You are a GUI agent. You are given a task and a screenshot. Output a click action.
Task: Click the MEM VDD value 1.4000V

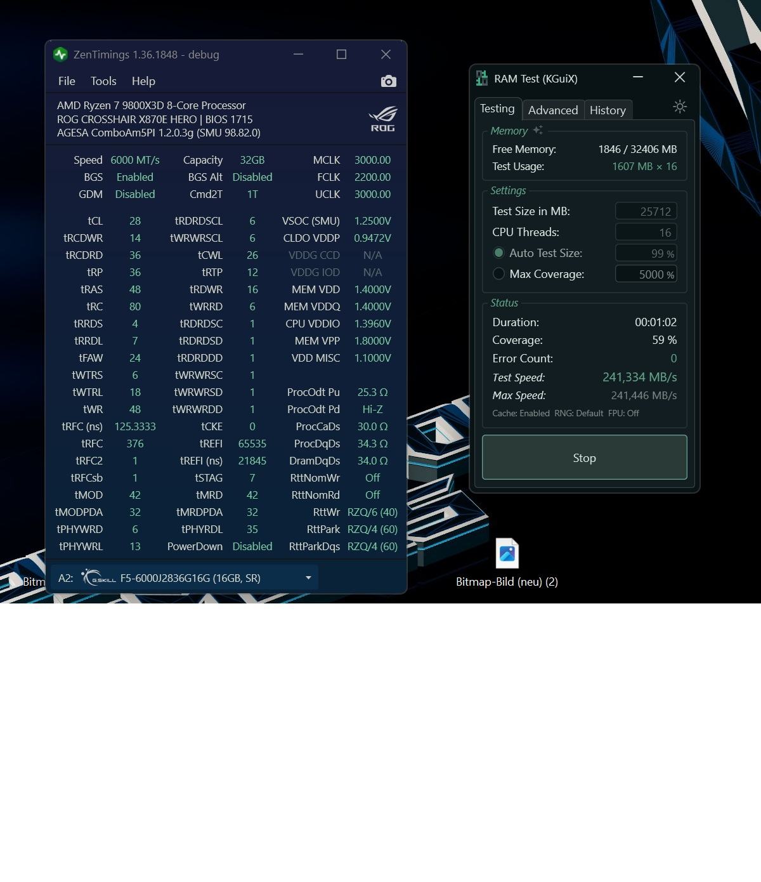tap(372, 289)
